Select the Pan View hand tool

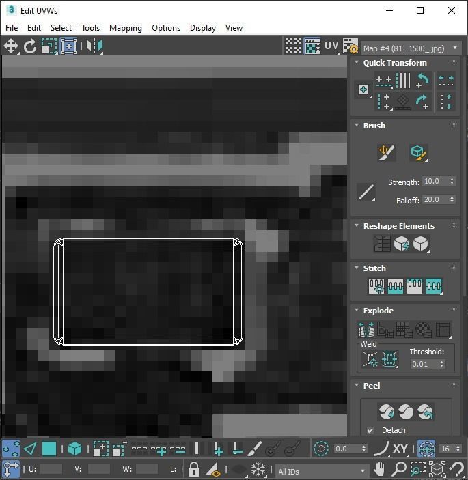coord(379,468)
